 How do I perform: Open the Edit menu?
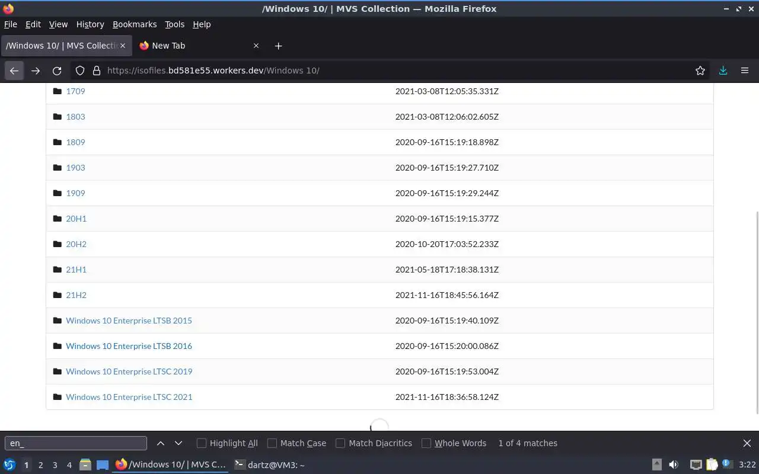(x=33, y=24)
